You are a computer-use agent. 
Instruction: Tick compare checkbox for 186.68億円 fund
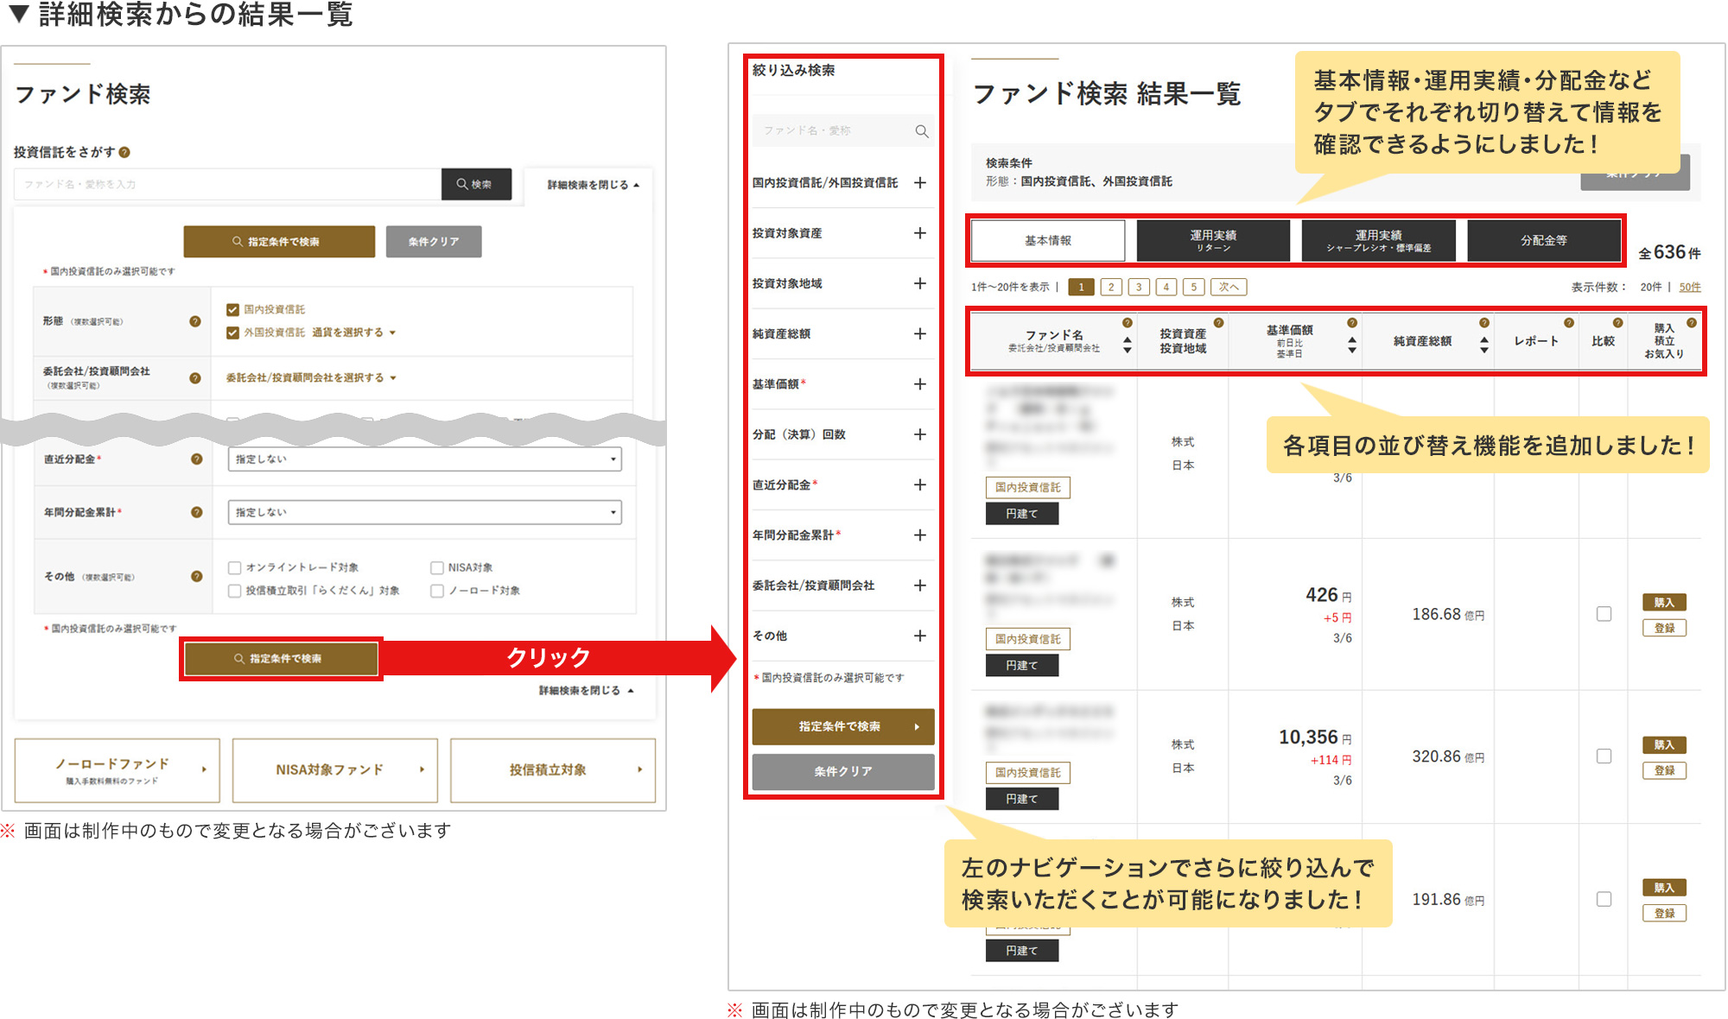point(1604,614)
